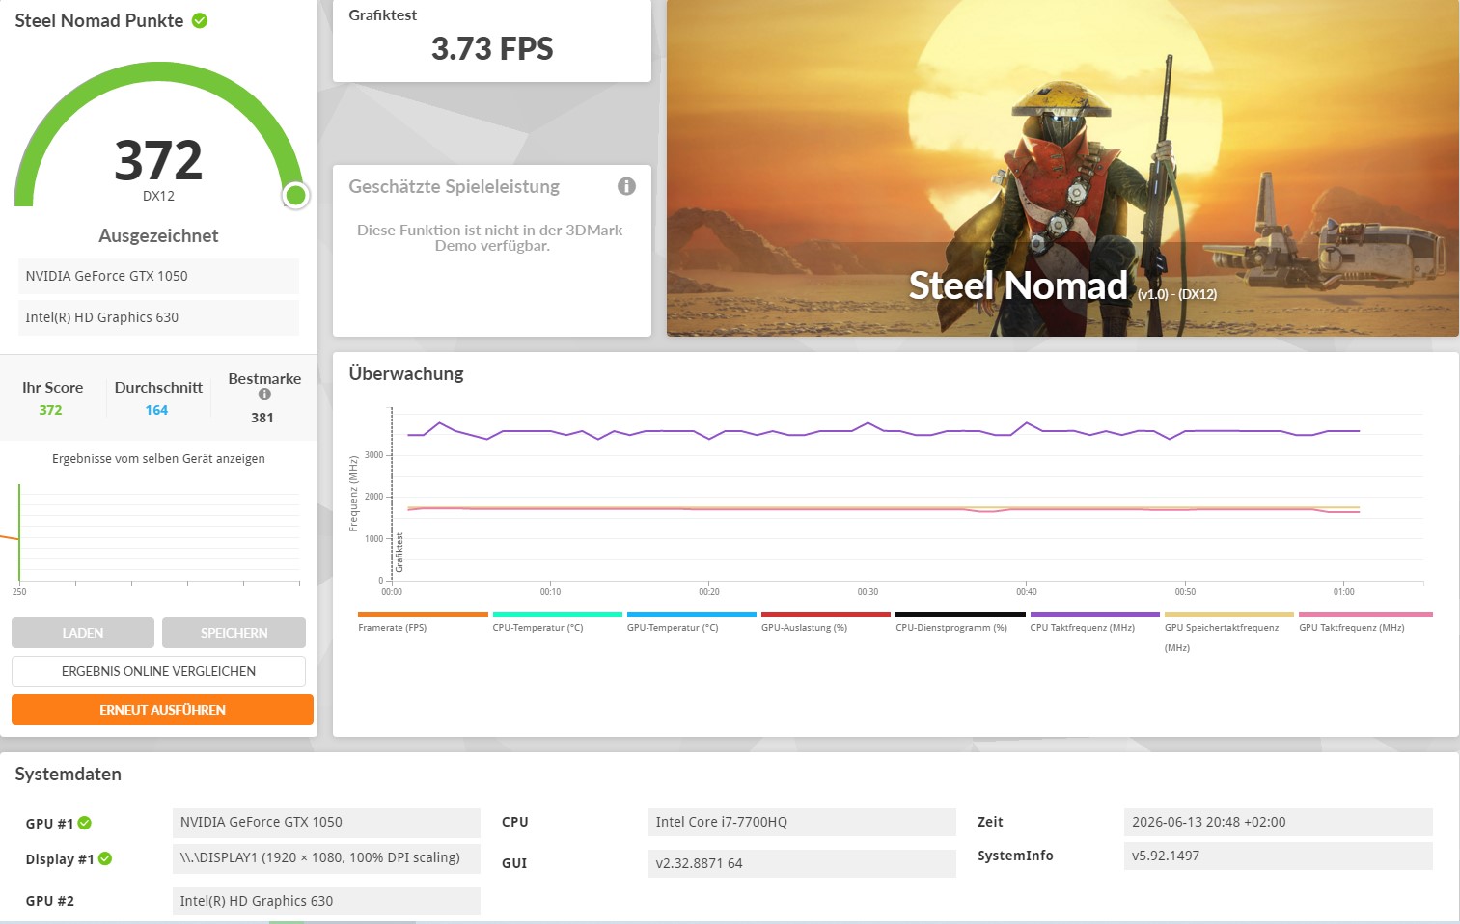Click the GPU #2 value Intel(R) HD Graphics 630
This screenshot has height=924, width=1460.
point(326,901)
